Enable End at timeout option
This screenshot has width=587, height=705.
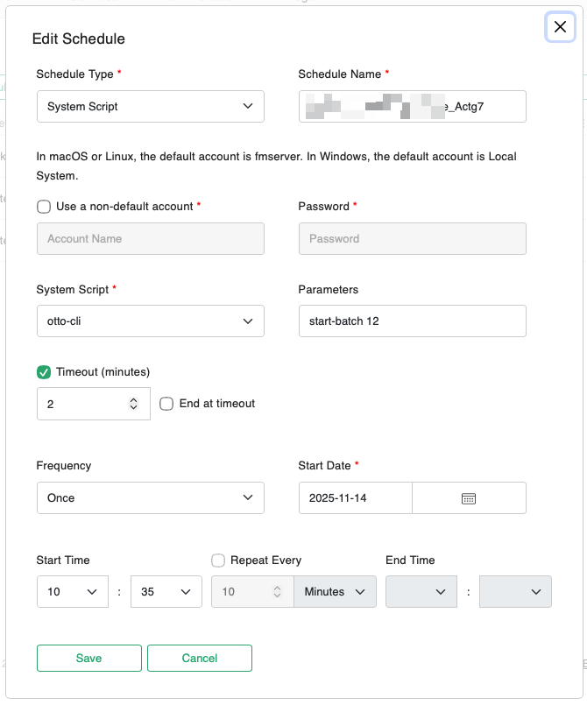pyautogui.click(x=166, y=404)
